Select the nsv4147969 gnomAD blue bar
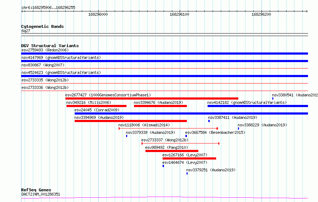 point(164,61)
